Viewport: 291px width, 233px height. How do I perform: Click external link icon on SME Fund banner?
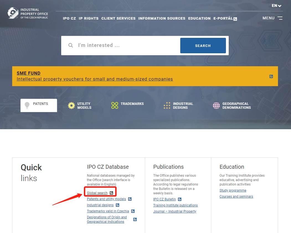tap(271, 76)
